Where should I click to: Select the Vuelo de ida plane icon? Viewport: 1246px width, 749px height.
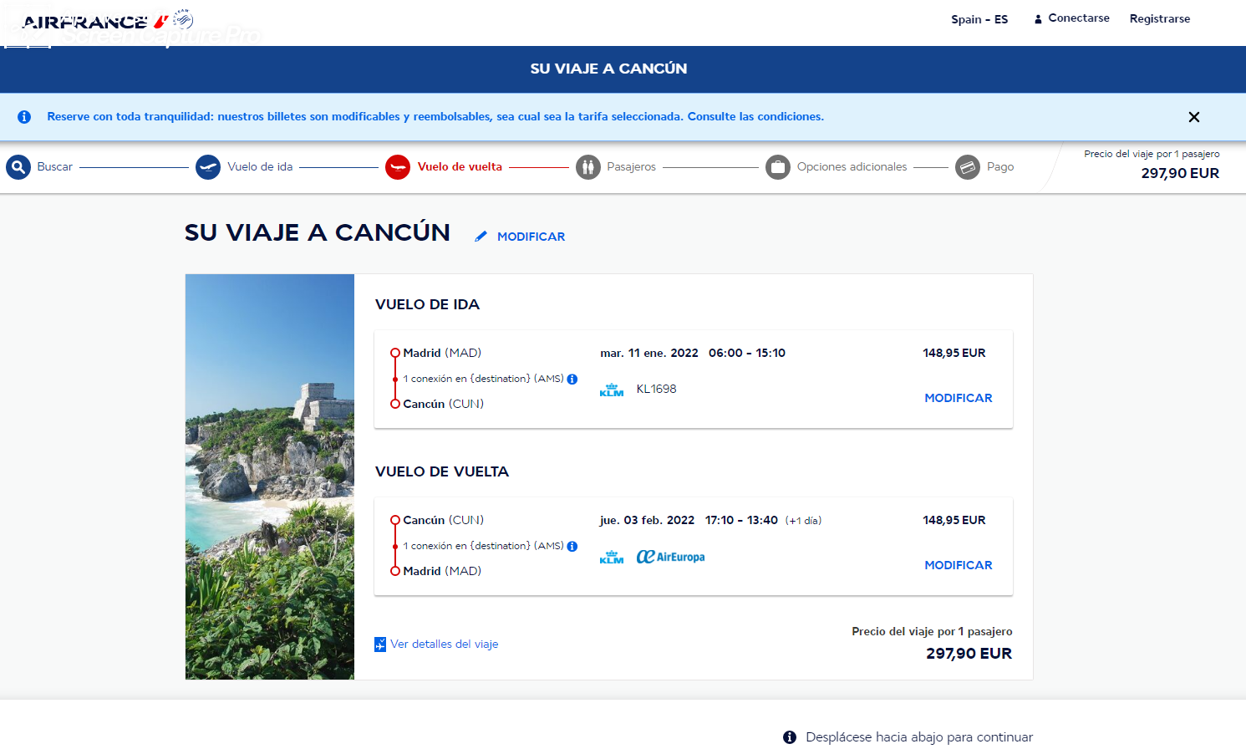click(208, 167)
